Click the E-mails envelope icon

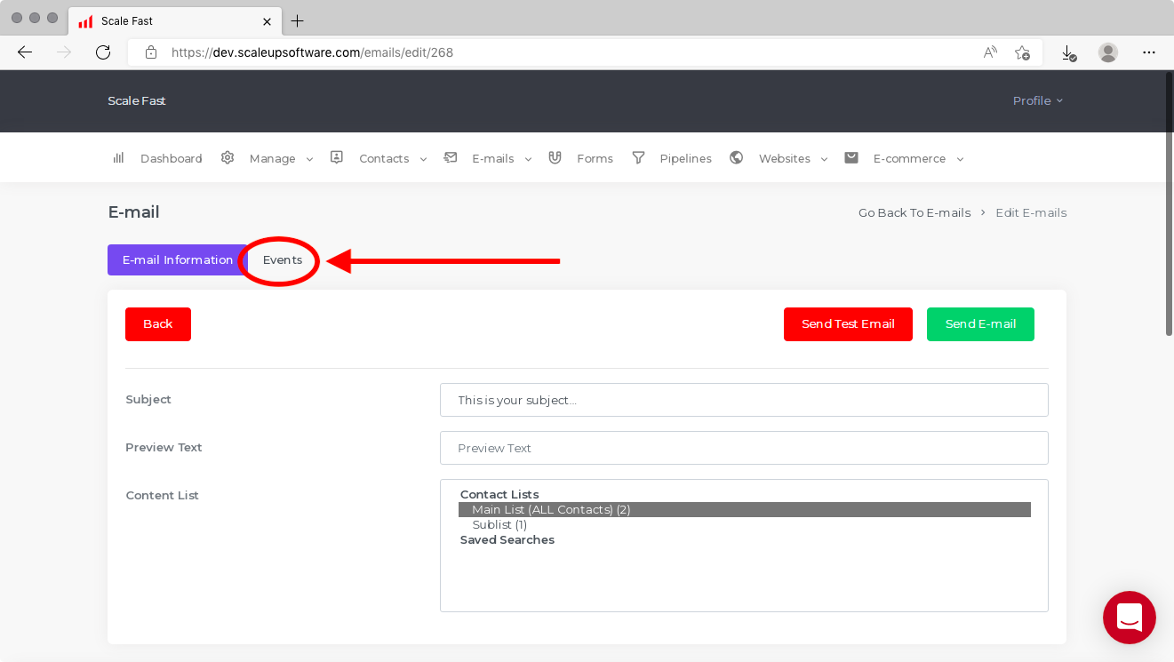(x=451, y=157)
